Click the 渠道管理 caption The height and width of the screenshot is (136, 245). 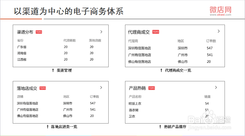coord(64,71)
